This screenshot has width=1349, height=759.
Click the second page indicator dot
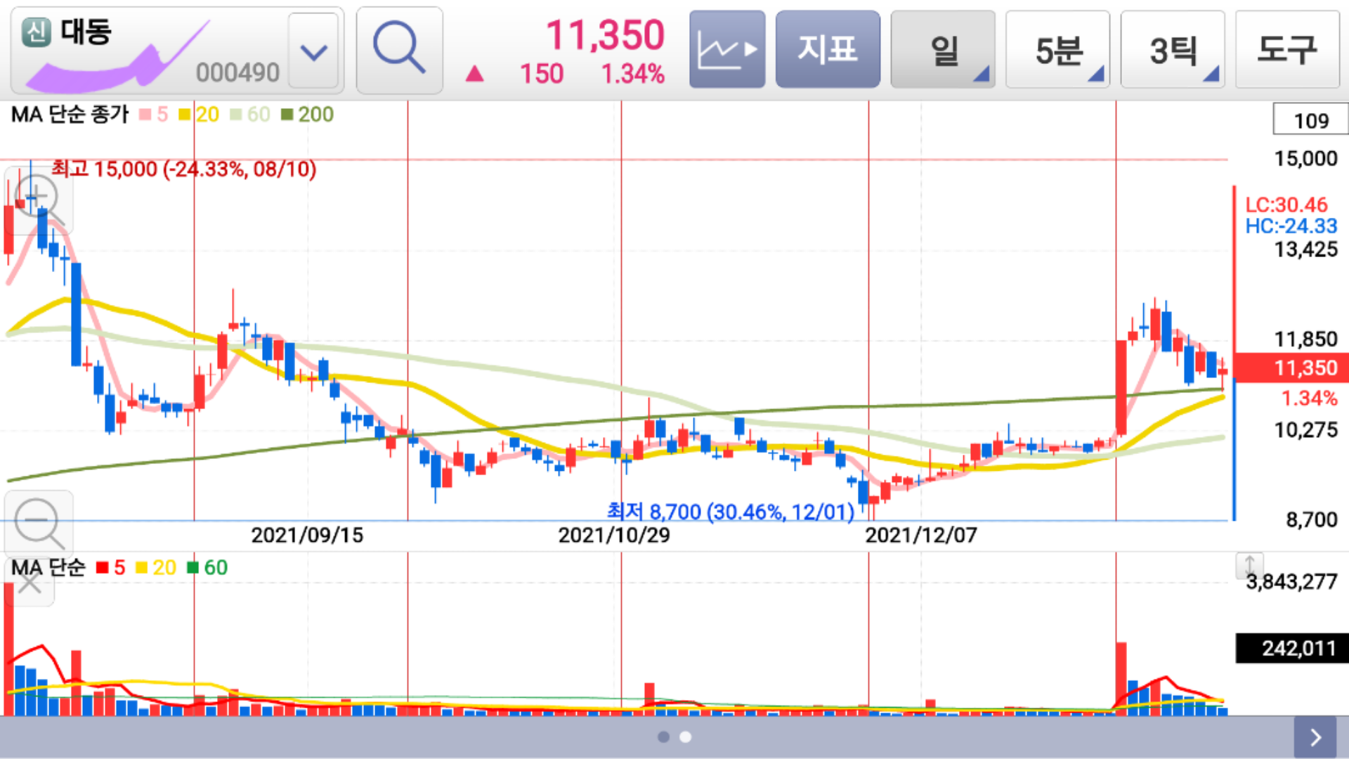686,737
